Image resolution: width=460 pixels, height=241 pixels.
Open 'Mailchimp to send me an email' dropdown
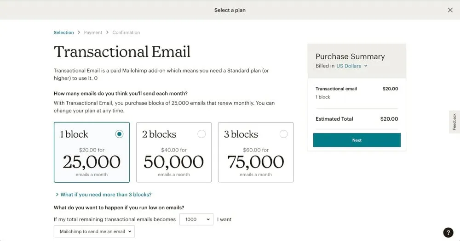94,231
